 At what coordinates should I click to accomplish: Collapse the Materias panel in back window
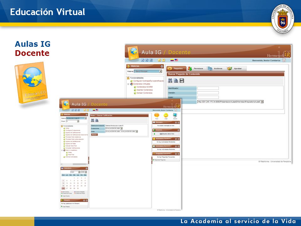point(162,66)
